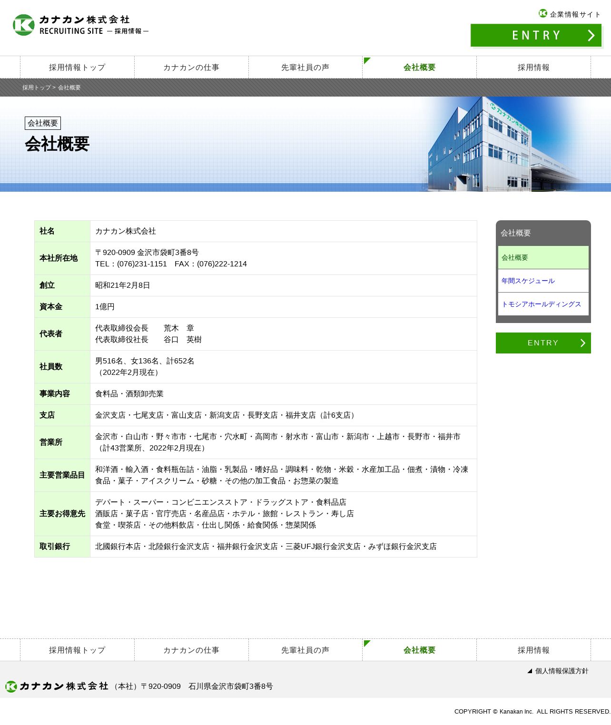Viewport: 611px width, 725px height.
Task: Click the large ENTRY button in the header
Action: click(x=536, y=36)
